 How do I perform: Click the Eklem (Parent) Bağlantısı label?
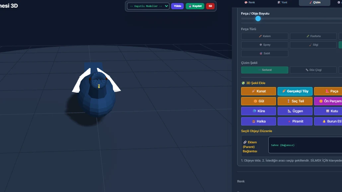250,147
